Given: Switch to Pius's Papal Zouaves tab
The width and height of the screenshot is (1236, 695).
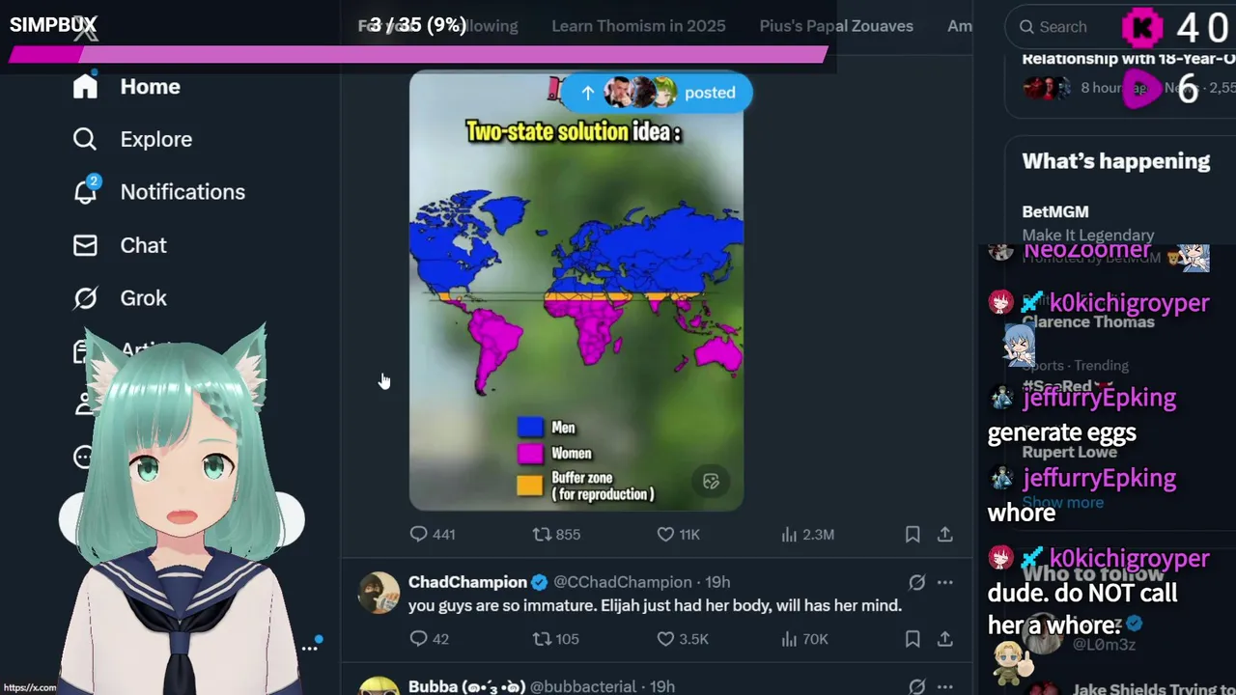Looking at the screenshot, I should click(x=836, y=26).
